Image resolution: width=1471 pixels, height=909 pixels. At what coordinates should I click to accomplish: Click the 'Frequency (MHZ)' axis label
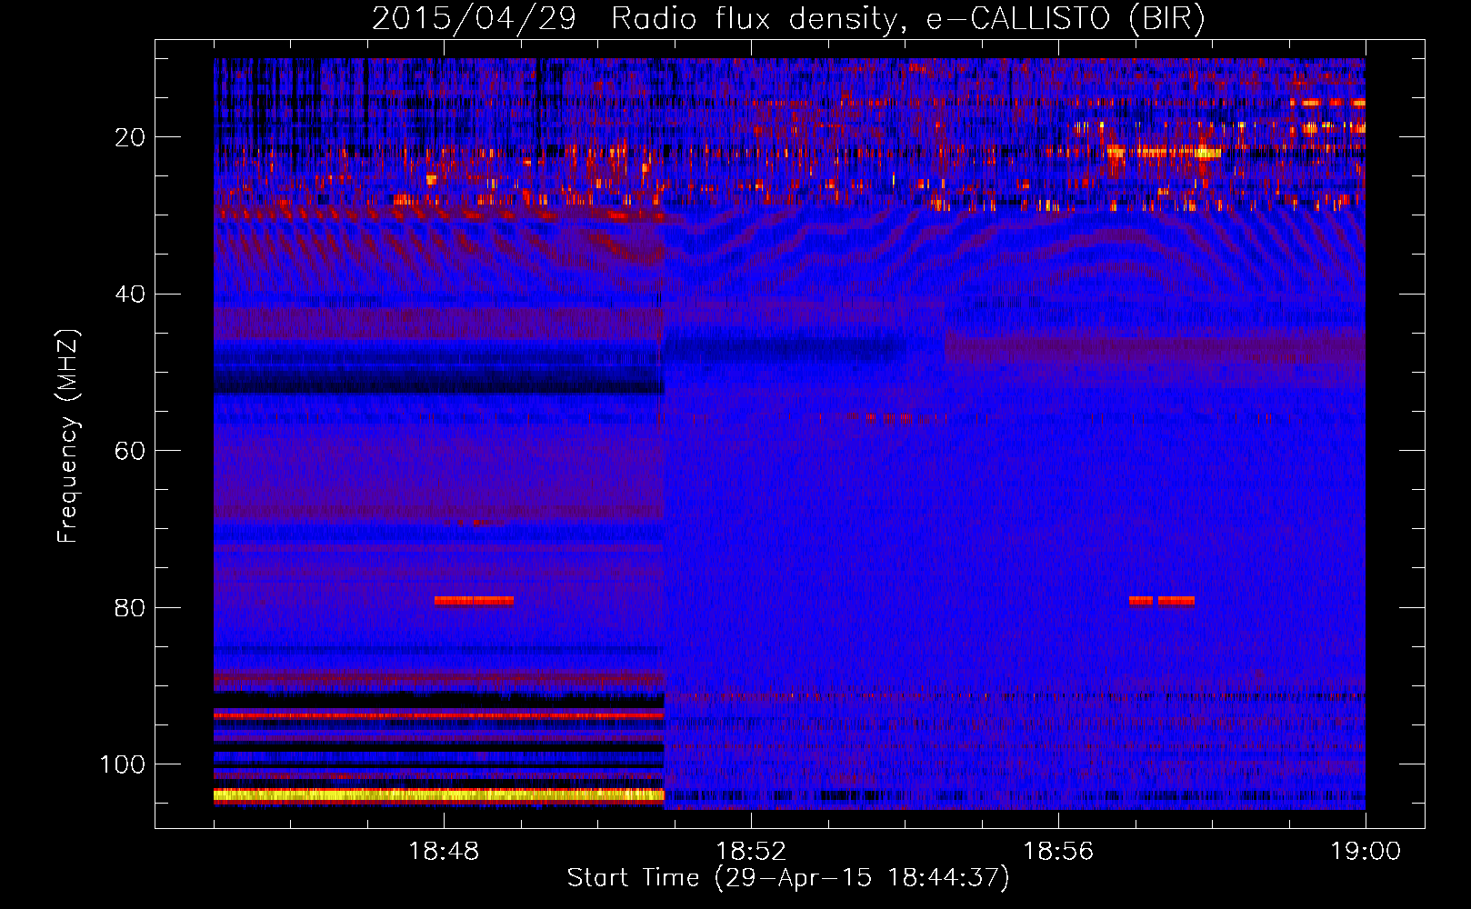click(x=68, y=435)
